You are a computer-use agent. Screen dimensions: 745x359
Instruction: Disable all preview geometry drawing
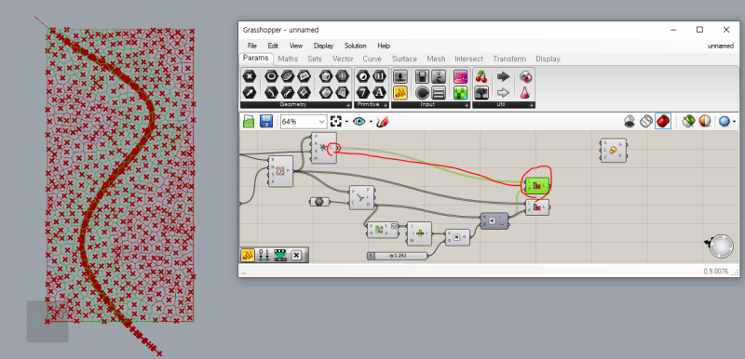(x=630, y=122)
